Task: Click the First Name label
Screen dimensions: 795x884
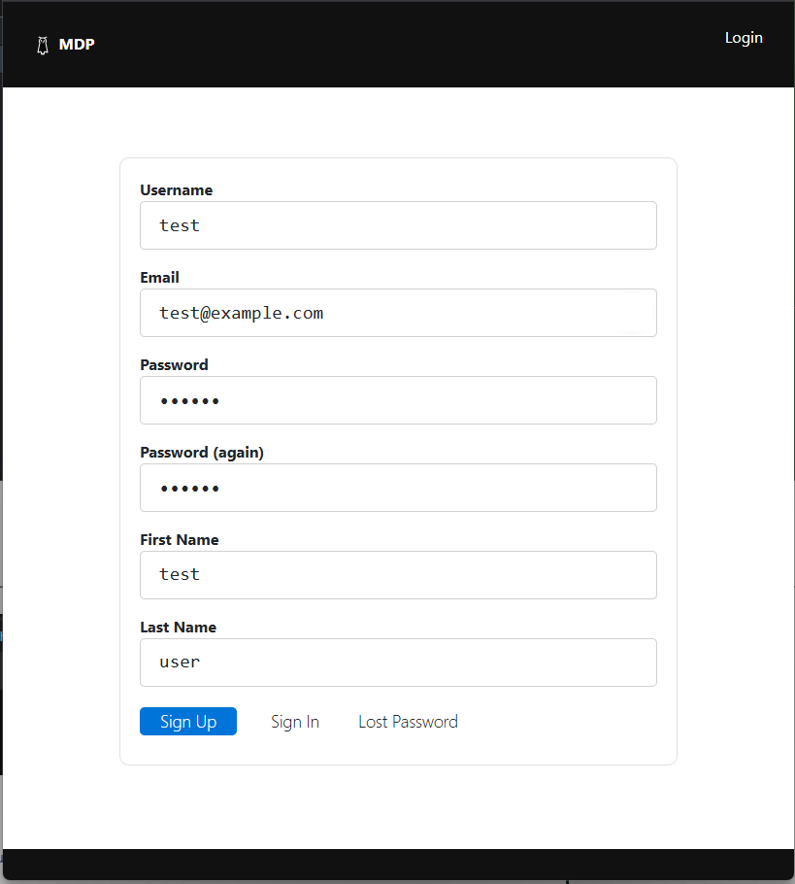Action: pos(180,540)
